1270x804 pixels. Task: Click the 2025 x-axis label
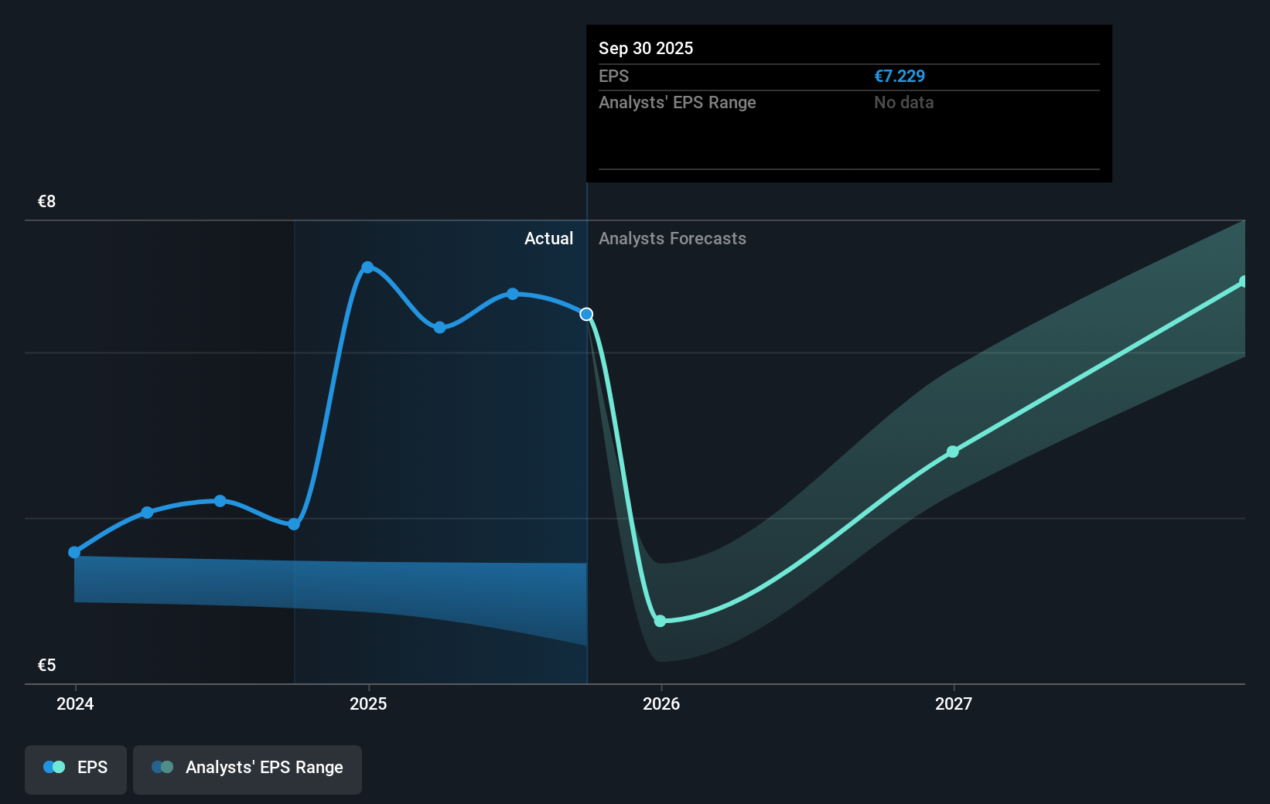tap(368, 703)
